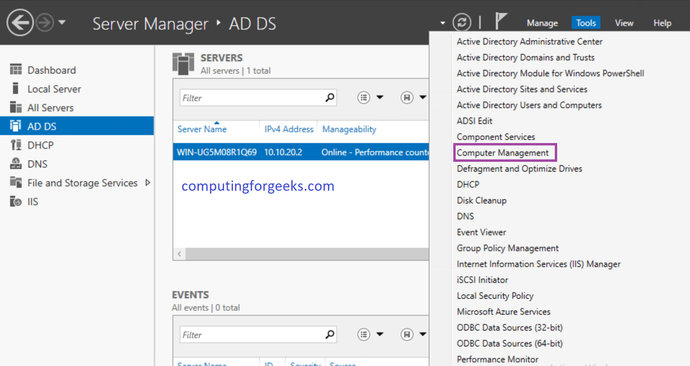The width and height of the screenshot is (690, 366).
Task: Open the Manage menu
Action: [542, 23]
